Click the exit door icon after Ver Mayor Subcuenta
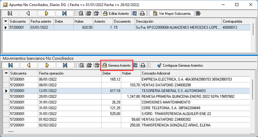Screen dimensions: 258x137 pos(198,13)
